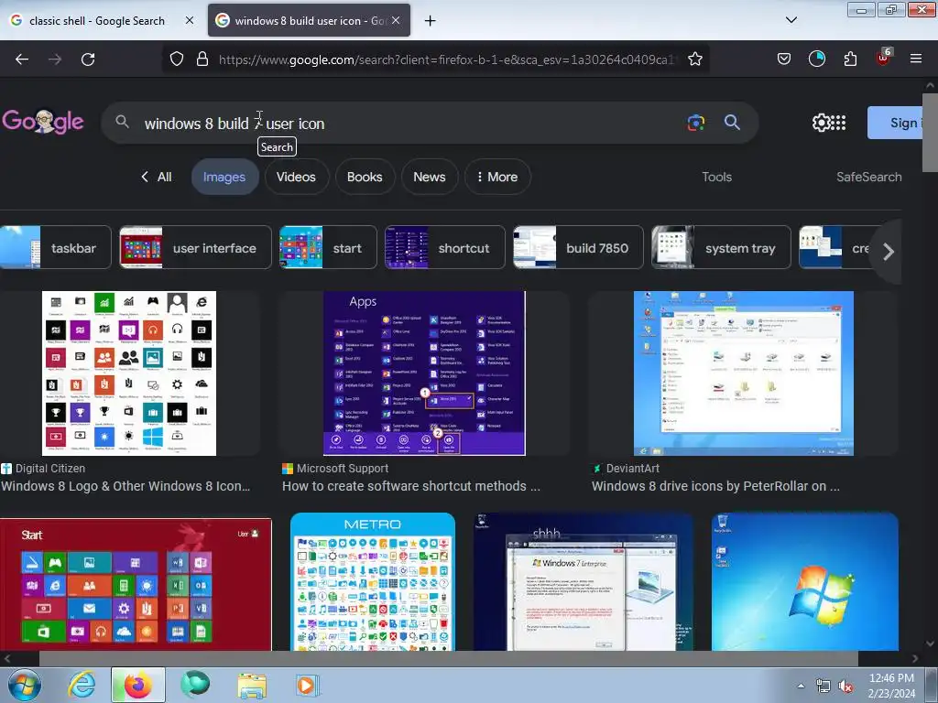Viewport: 938px width, 703px height.
Task: Go back to the previous page
Action: click(x=22, y=59)
